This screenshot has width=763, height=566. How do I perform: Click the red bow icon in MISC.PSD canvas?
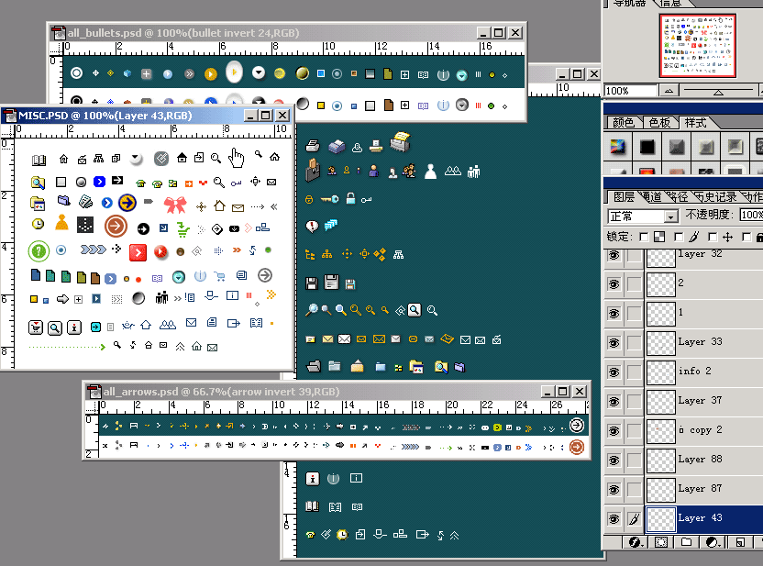[x=175, y=205]
